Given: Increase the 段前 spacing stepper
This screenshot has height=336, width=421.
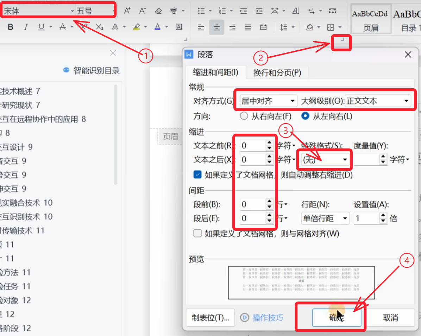Looking at the screenshot, I should coord(269,202).
